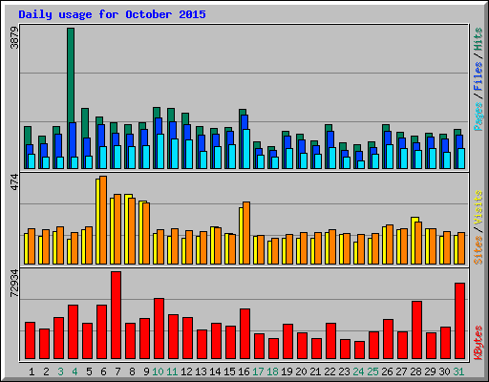Click day label 13 on x-axis
Image resolution: width=489 pixels, height=382 pixels.
click(x=201, y=371)
